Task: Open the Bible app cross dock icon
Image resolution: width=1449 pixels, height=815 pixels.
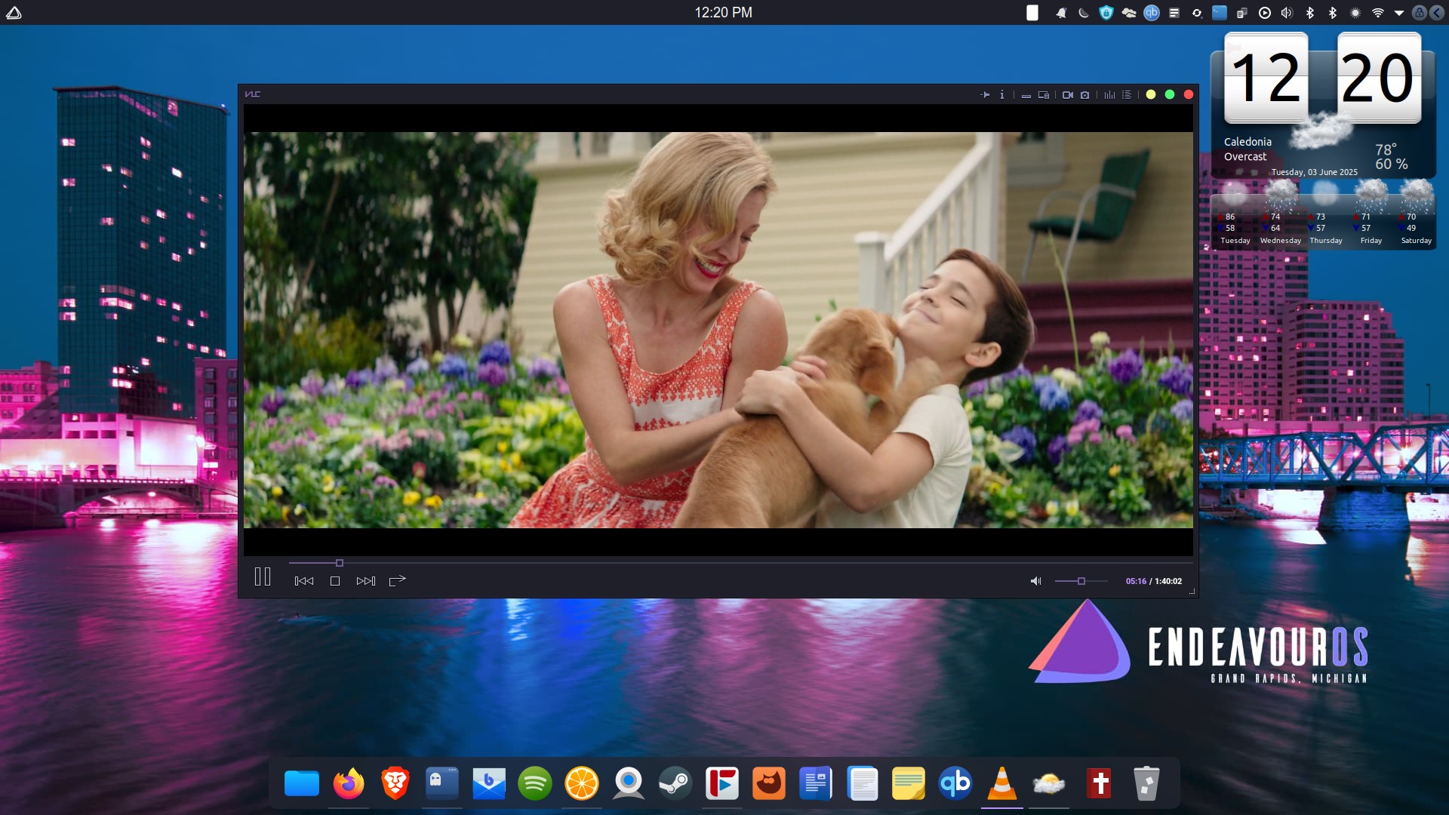Action: click(1100, 783)
